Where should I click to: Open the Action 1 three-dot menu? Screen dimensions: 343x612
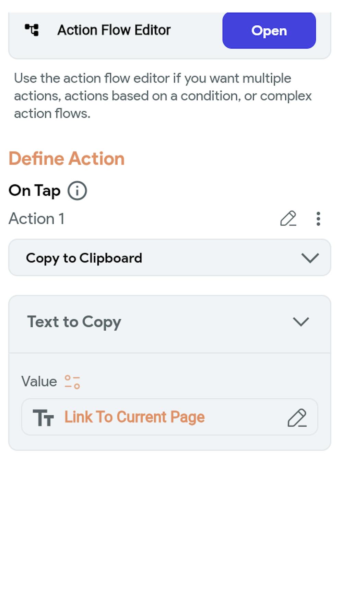(318, 219)
